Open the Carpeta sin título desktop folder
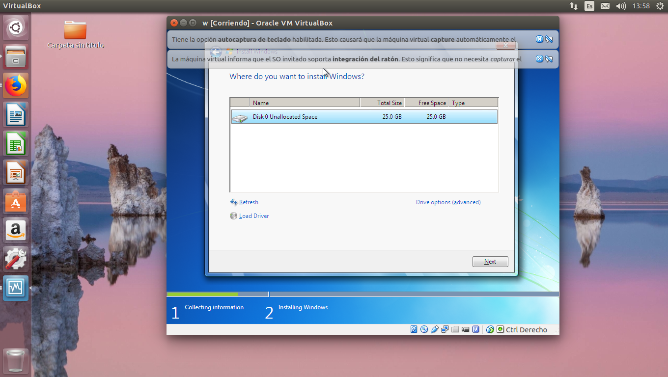 (75, 34)
